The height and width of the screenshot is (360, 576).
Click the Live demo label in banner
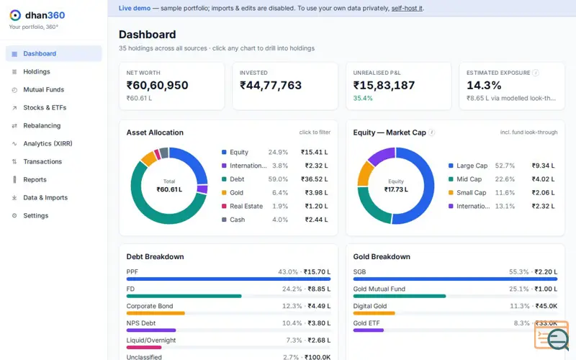click(x=135, y=8)
